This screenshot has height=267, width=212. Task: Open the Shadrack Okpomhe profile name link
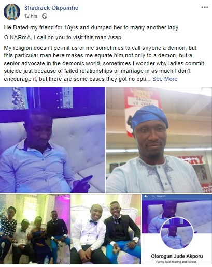click(51, 8)
